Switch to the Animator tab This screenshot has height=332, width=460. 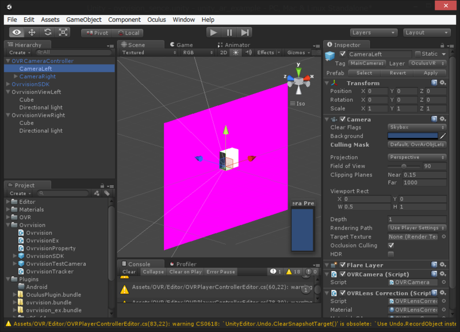click(234, 45)
